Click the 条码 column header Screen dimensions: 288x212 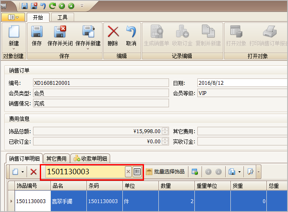pos(105,186)
